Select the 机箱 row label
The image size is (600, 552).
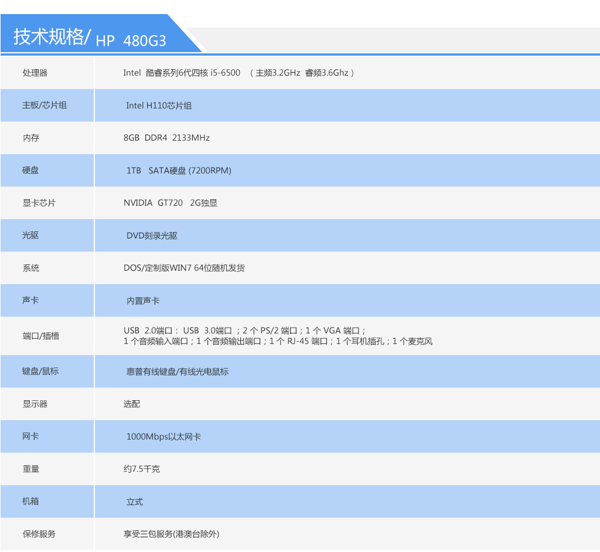30,502
